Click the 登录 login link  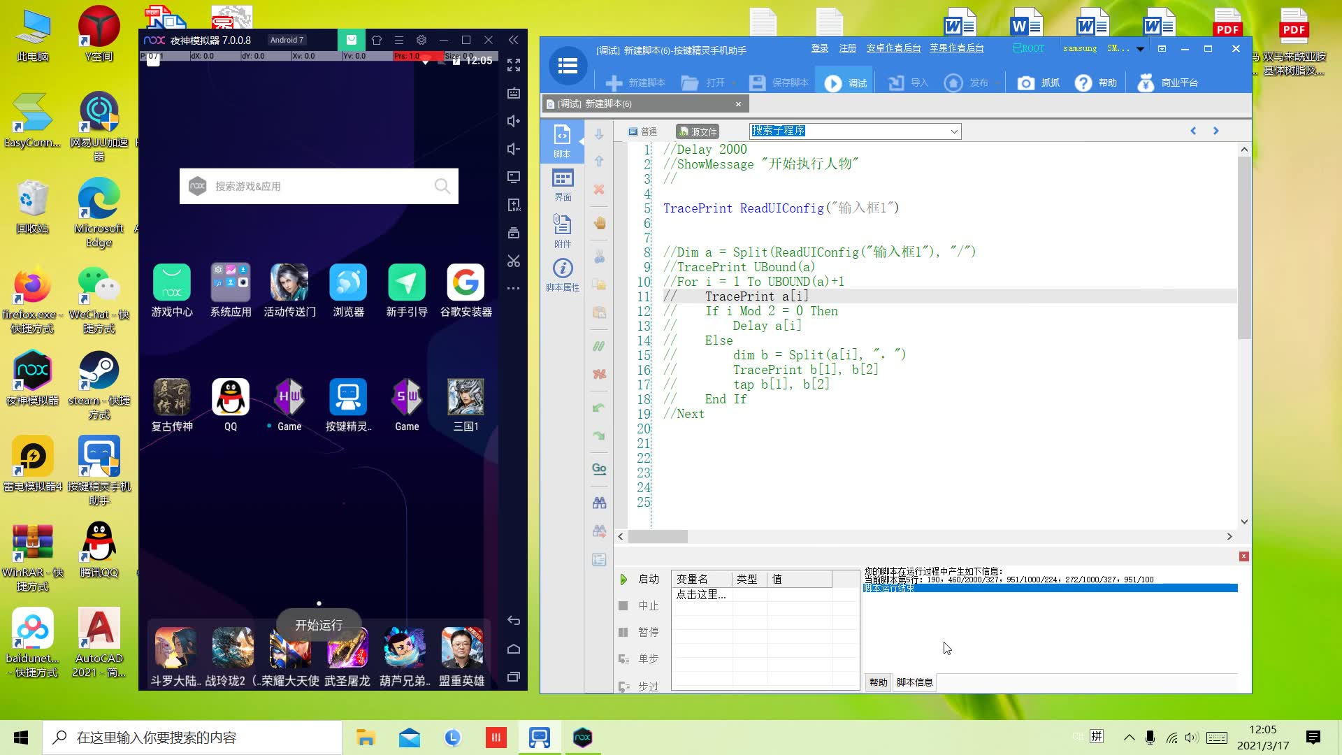[x=819, y=48]
